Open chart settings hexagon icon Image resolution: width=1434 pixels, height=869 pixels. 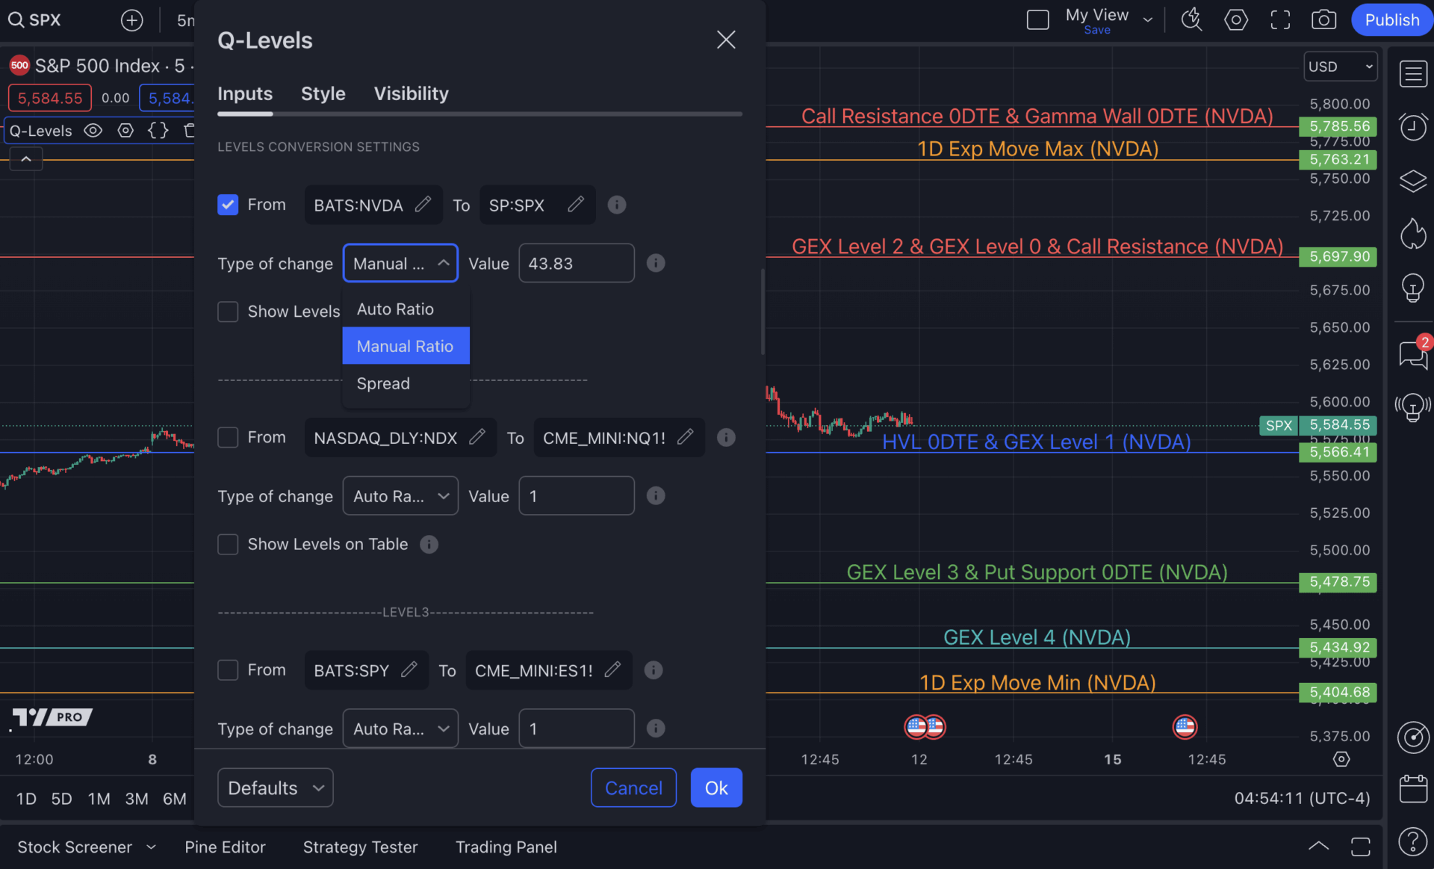click(x=1236, y=20)
